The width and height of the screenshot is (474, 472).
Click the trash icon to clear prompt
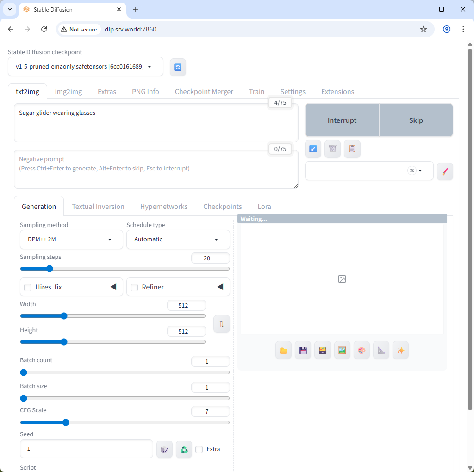click(332, 149)
